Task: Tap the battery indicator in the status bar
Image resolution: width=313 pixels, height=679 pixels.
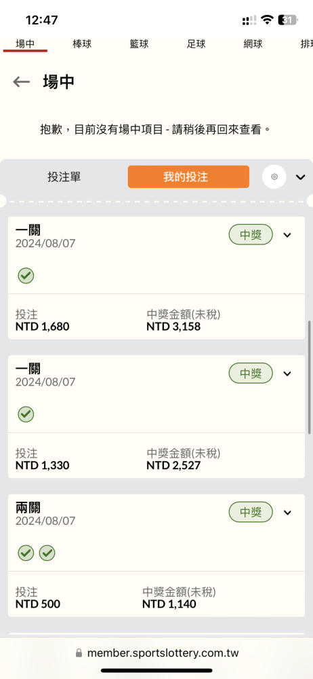Action: pos(287,20)
